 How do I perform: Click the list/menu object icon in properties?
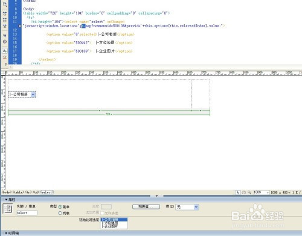(8, 208)
